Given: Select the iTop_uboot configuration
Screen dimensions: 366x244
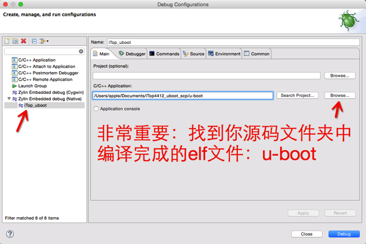Looking at the screenshot, I should (35, 106).
